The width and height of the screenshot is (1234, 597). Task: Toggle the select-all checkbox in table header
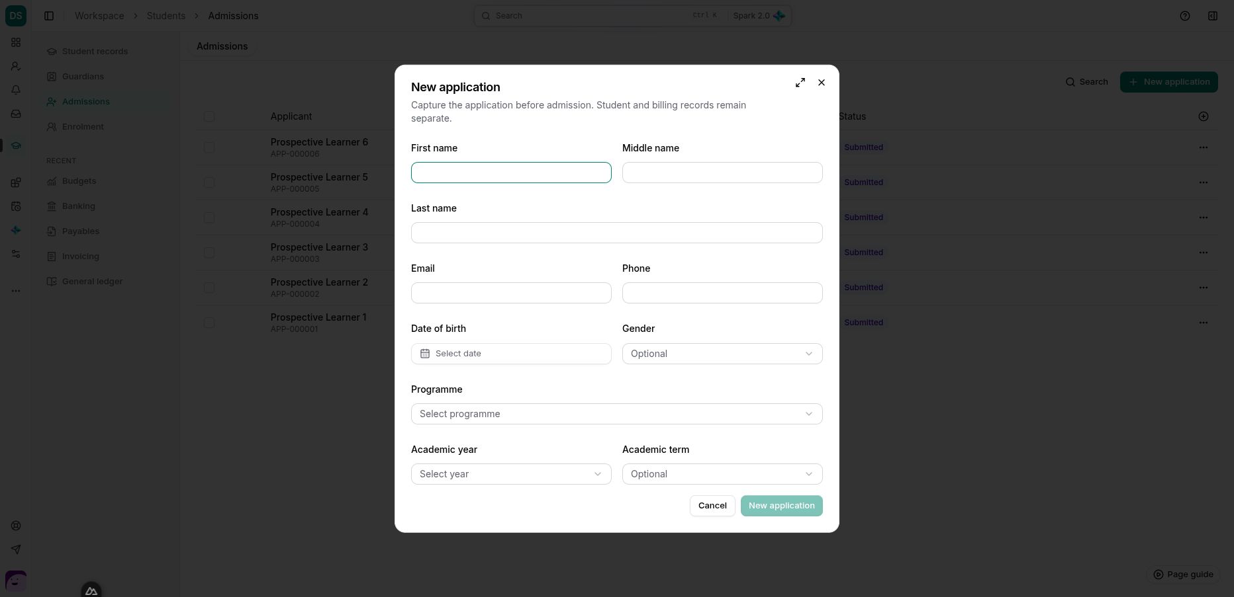[x=209, y=116]
